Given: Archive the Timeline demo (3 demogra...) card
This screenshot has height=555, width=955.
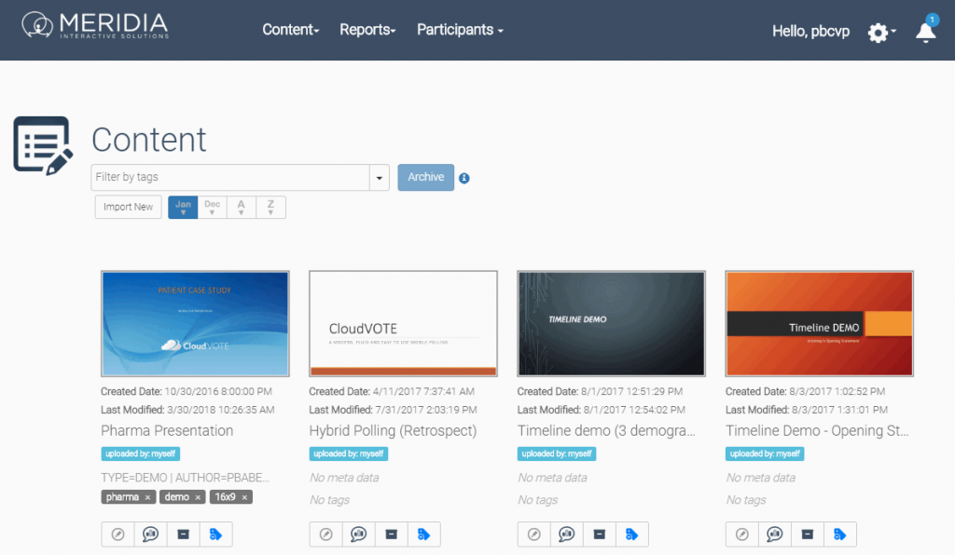Looking at the screenshot, I should tap(600, 535).
